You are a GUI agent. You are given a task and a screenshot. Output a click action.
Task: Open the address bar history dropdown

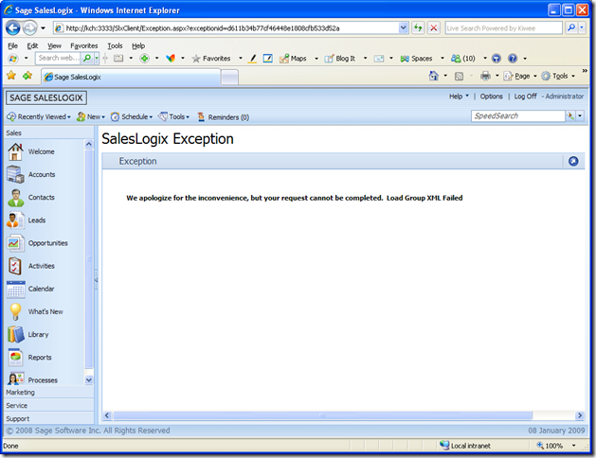(x=403, y=27)
